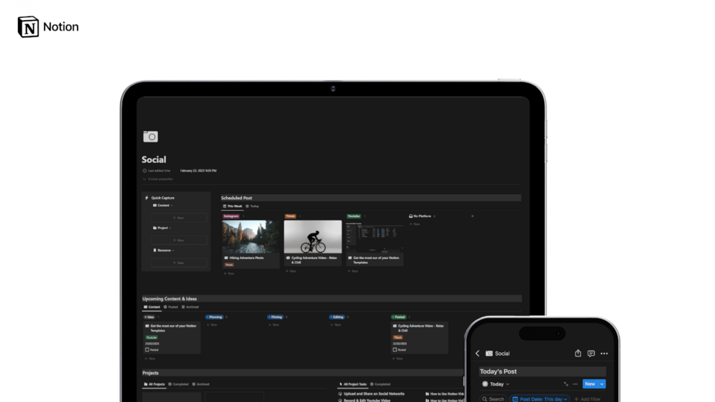Open the Completed tab in Projects
The height and width of the screenshot is (402, 715).
pyautogui.click(x=179, y=384)
